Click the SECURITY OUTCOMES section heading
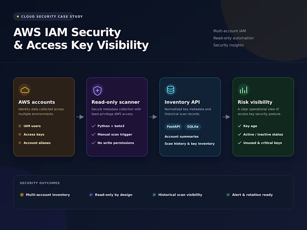The image size is (307, 230). (x=40, y=183)
